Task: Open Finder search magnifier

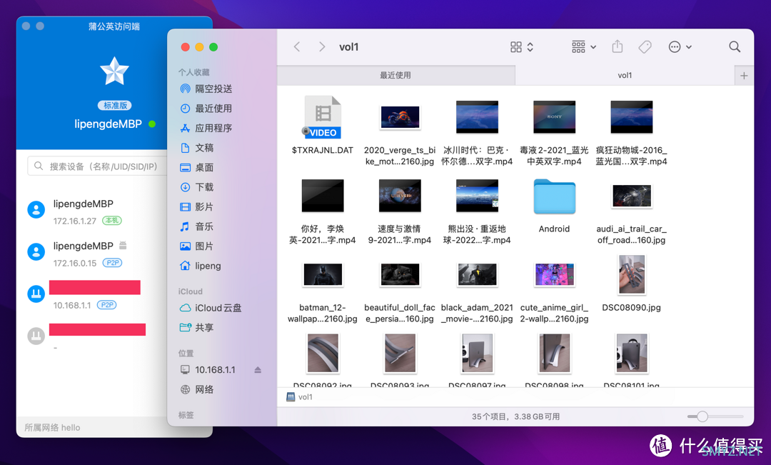Action: point(735,46)
